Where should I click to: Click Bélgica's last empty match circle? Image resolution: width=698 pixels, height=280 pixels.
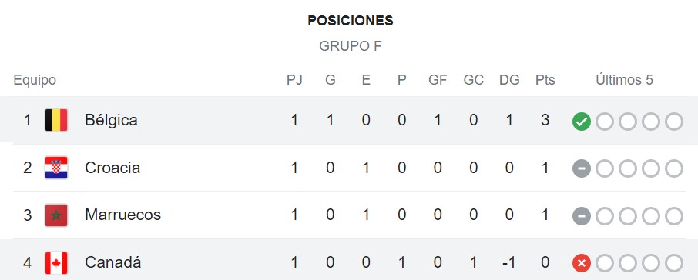[x=674, y=122]
